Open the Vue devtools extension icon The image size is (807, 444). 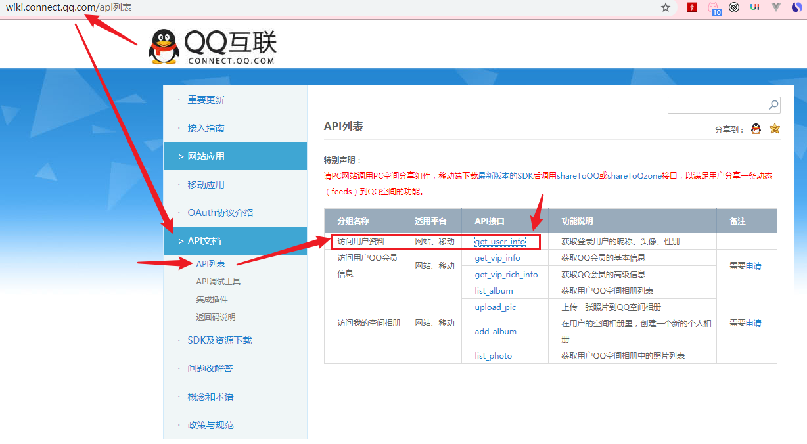[776, 9]
